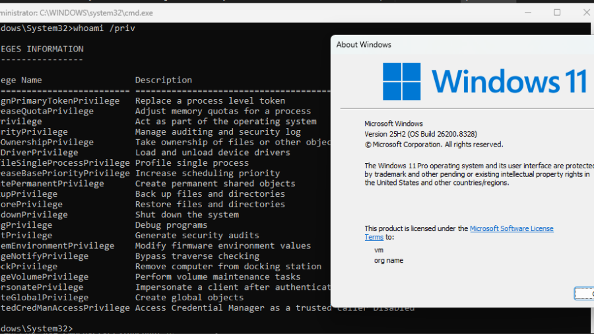Click 'Manage auditing and security log' text

point(218,132)
